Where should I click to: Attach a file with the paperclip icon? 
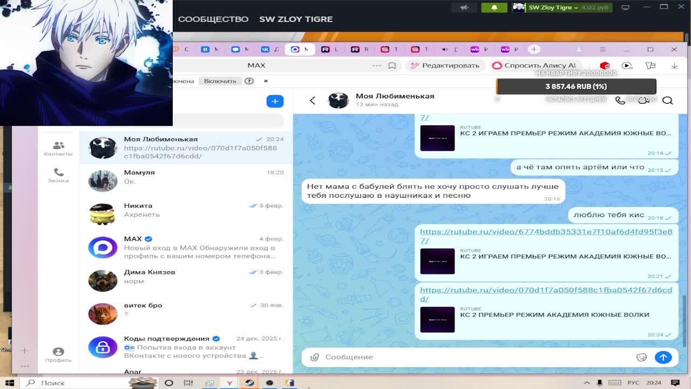coord(315,357)
